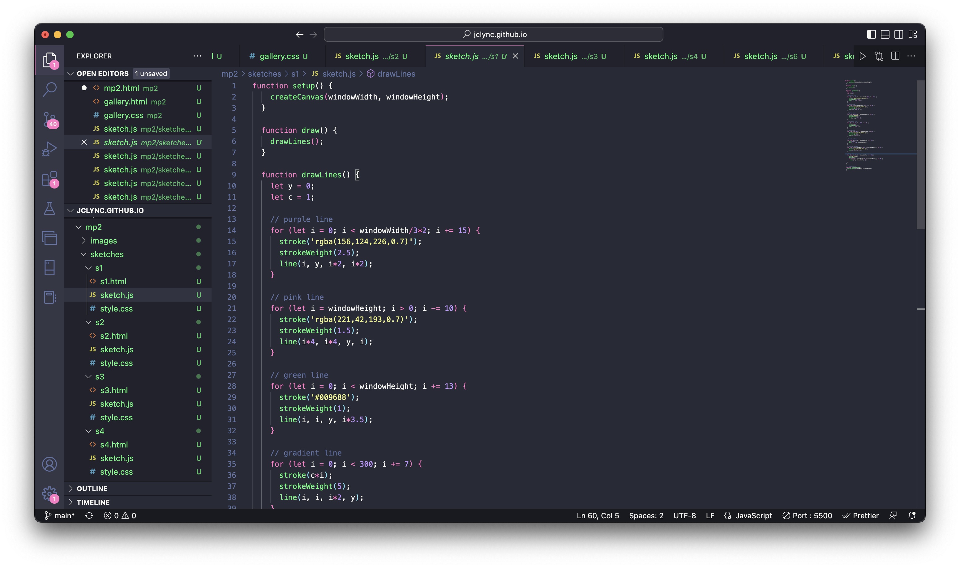Click the feedback person icon in status bar
Viewport: 960px width, 568px height.
coord(893,515)
